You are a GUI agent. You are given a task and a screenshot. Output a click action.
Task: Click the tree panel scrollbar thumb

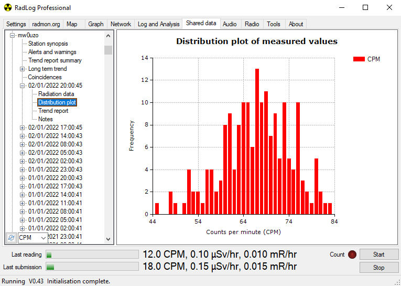click(108, 50)
